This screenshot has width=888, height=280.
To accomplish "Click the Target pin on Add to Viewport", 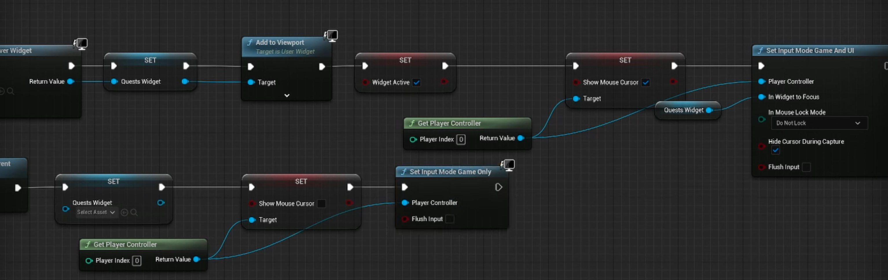I will click(251, 82).
